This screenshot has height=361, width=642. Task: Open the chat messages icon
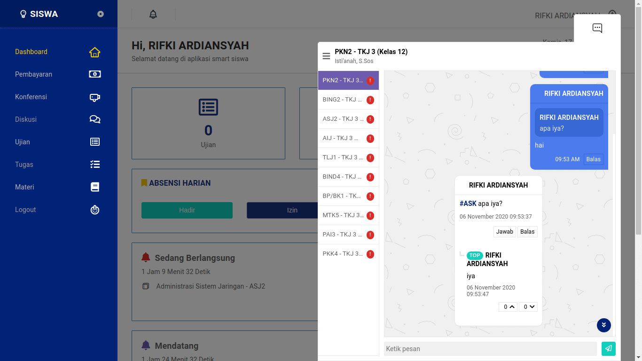597,28
